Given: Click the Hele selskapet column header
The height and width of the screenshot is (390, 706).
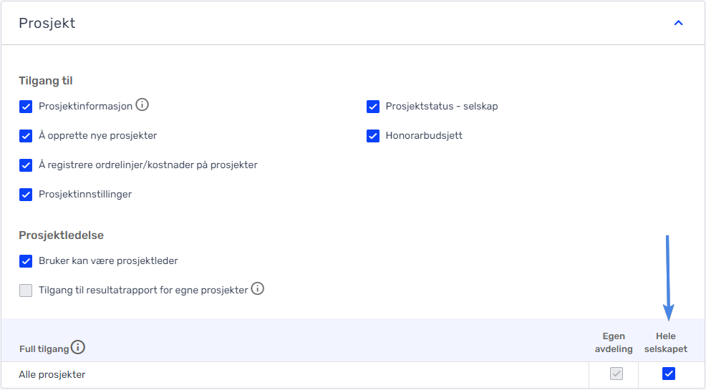Looking at the screenshot, I should coord(665,342).
